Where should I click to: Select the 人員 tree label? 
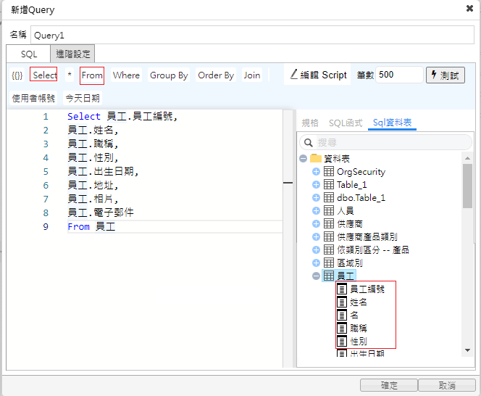346,211
